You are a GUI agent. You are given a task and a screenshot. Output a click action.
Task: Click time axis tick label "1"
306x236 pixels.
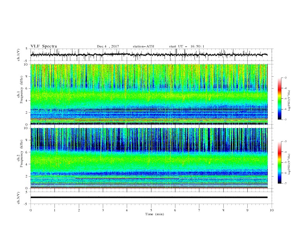(54, 210)
